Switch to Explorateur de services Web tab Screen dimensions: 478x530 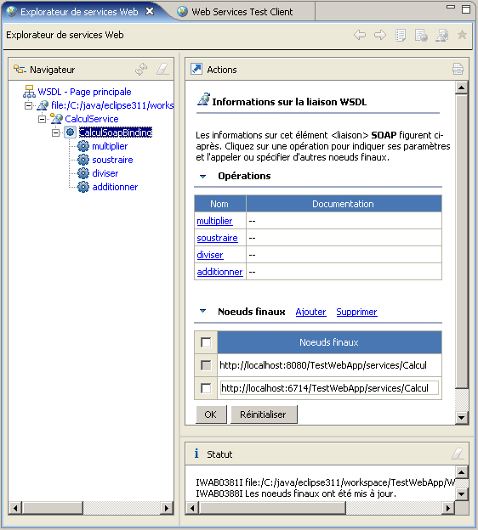pyautogui.click(x=79, y=12)
